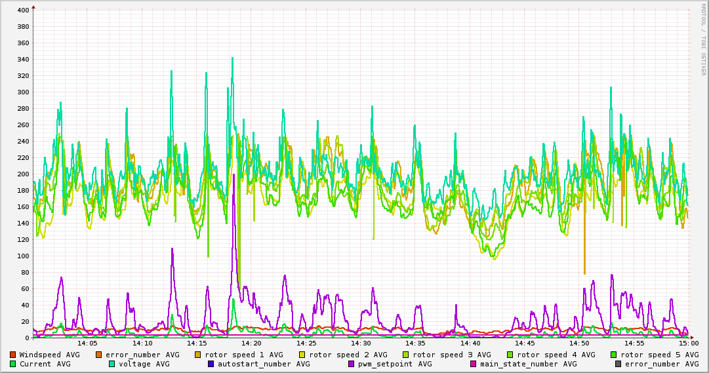The image size is (709, 373).
Task: Click the blue autostart_number AVG swatch
Action: click(x=211, y=364)
